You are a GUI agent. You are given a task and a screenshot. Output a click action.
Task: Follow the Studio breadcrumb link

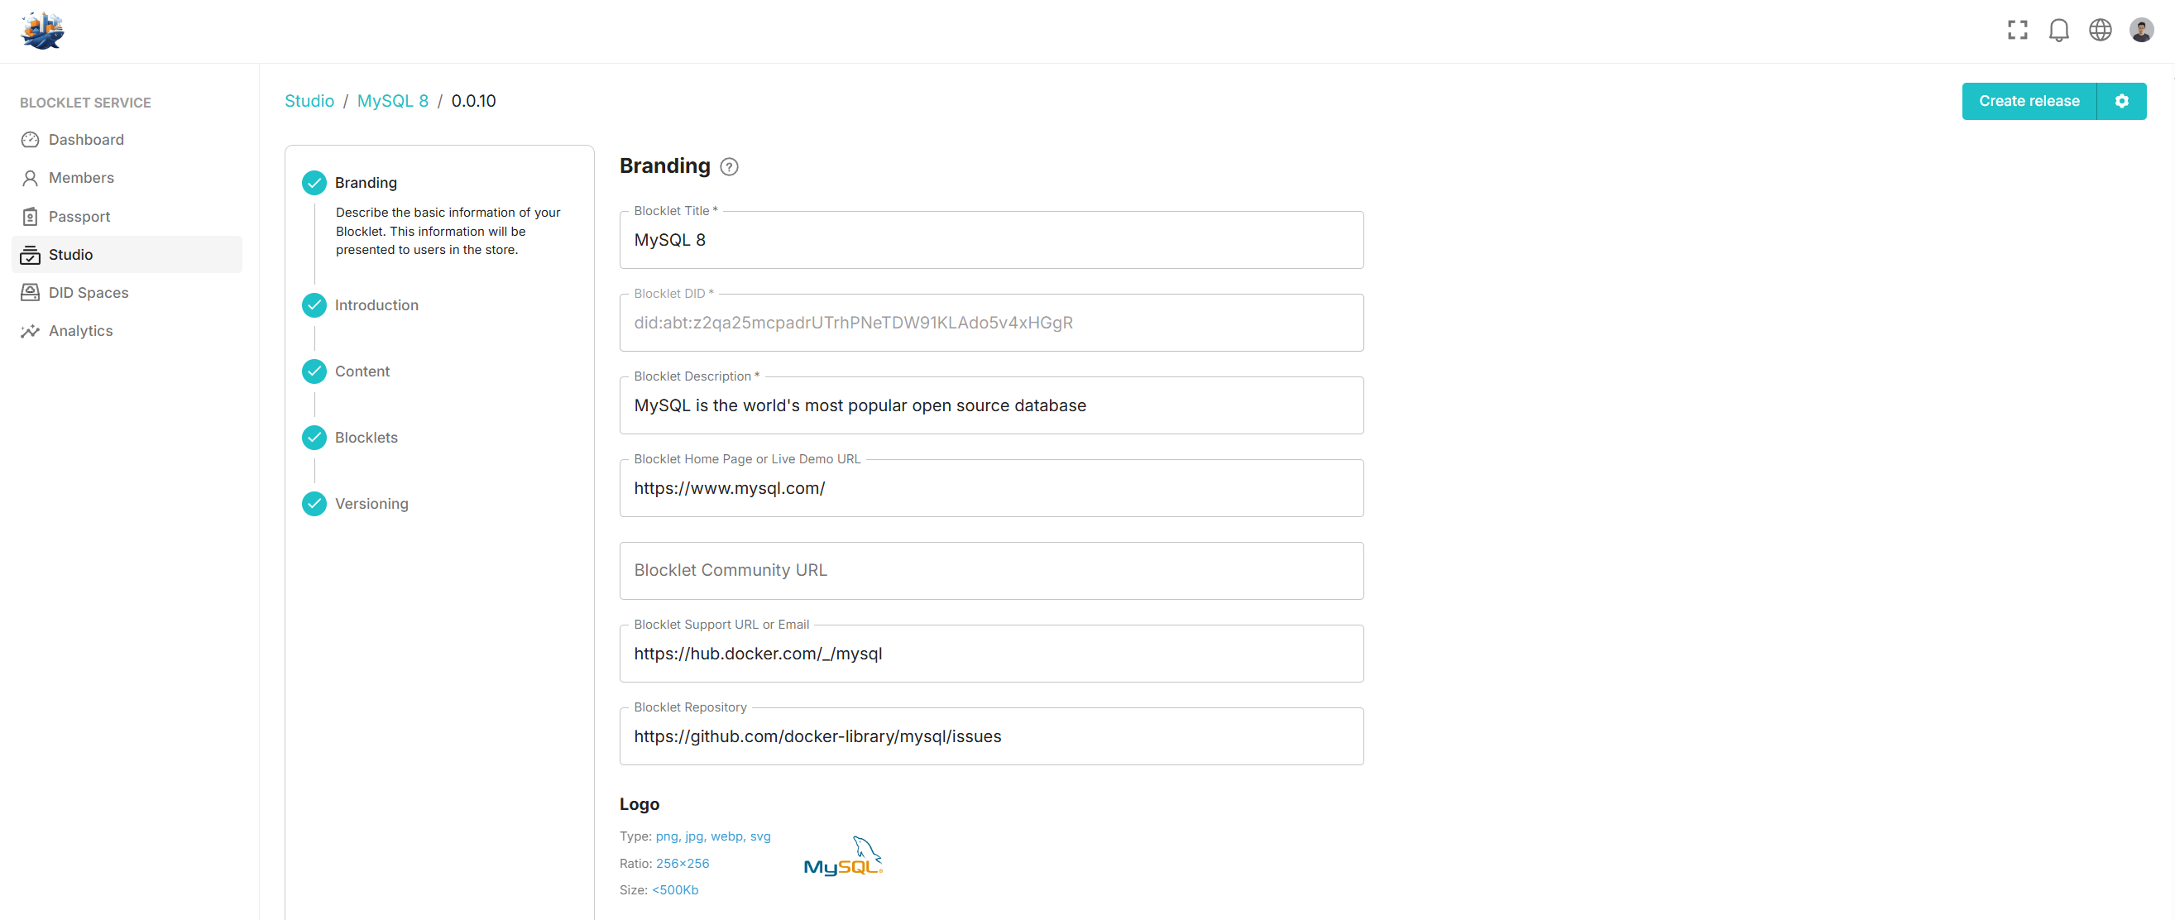pos(309,101)
